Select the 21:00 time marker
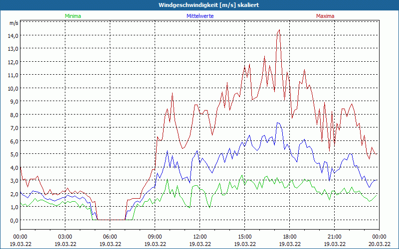The width and height of the screenshot is (399, 249). pyautogui.click(x=334, y=237)
